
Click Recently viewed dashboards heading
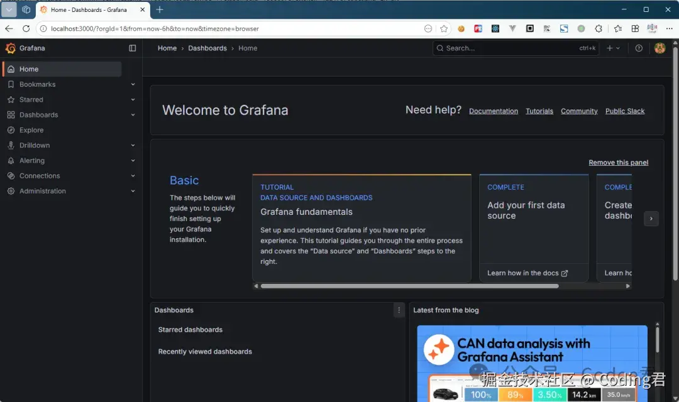205,352
